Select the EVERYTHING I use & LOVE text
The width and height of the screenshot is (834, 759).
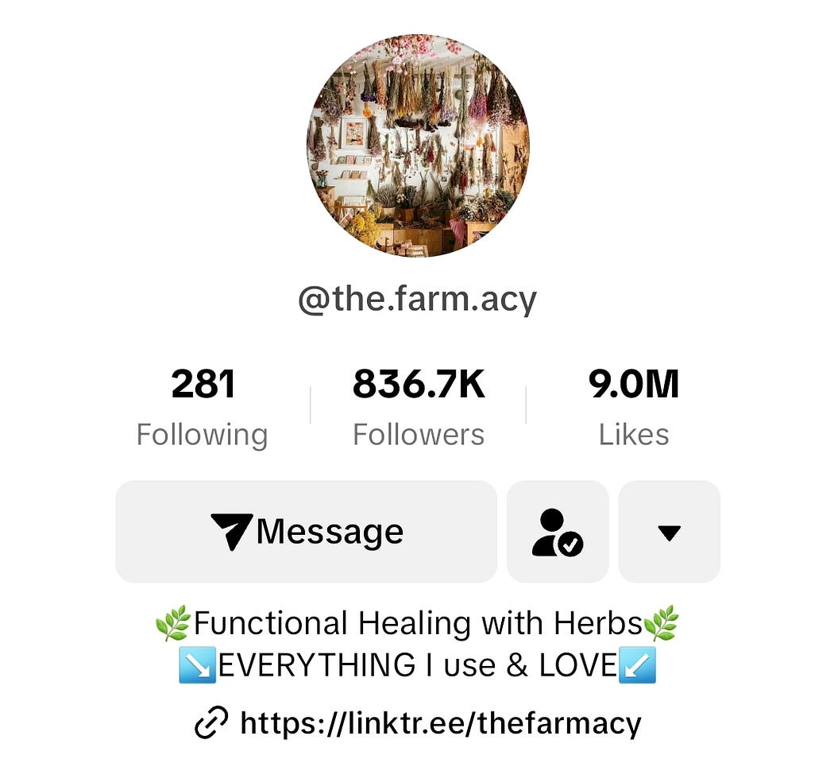click(x=418, y=664)
